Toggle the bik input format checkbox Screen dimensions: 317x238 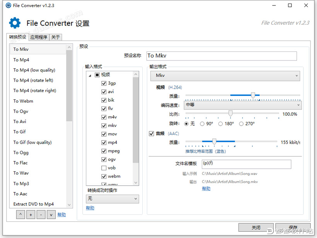pyautogui.click(x=104, y=100)
